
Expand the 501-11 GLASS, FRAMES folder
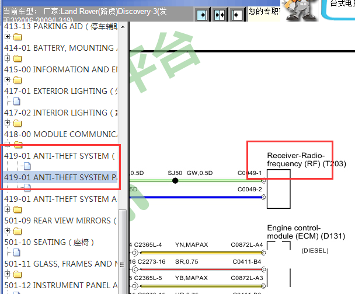tap(7, 274)
